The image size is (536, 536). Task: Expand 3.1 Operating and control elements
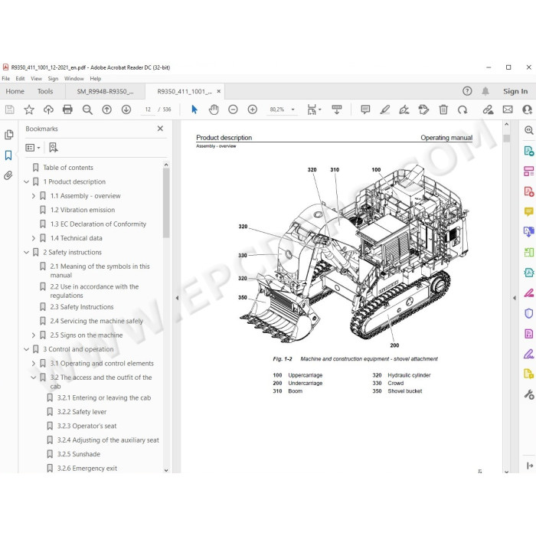click(34, 364)
